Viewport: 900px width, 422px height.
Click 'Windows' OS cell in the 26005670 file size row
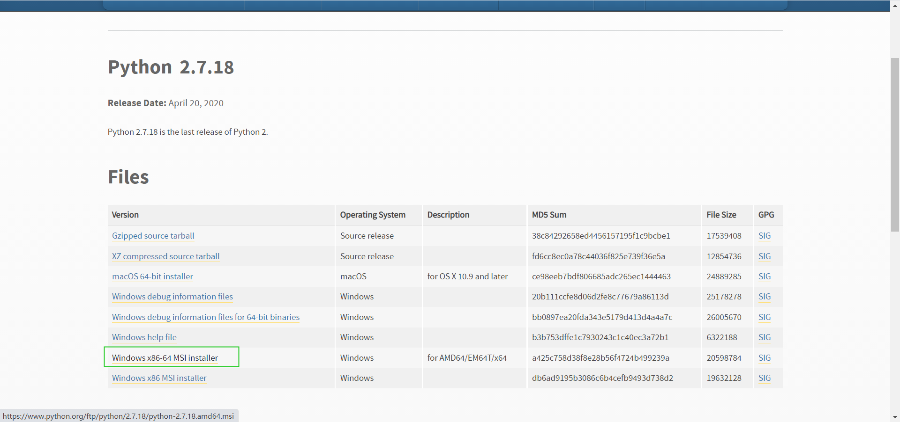[x=357, y=317]
